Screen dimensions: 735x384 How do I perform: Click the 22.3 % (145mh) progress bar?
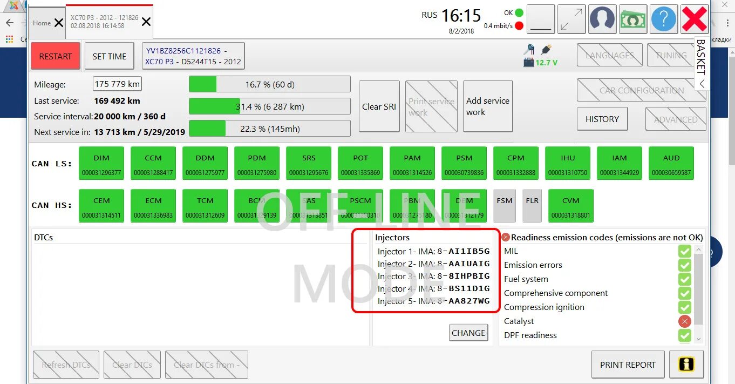(x=270, y=129)
